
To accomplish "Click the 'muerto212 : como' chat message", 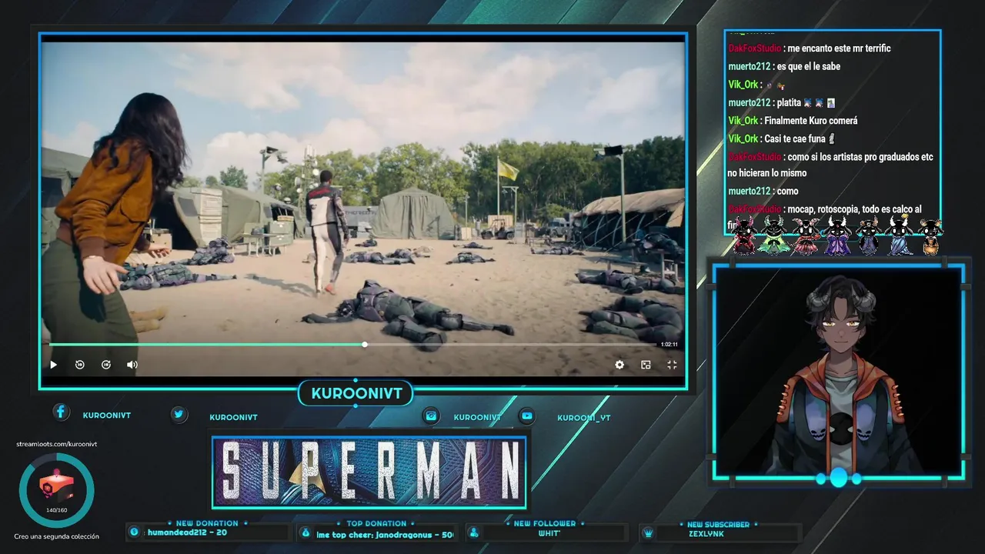I will (x=763, y=192).
